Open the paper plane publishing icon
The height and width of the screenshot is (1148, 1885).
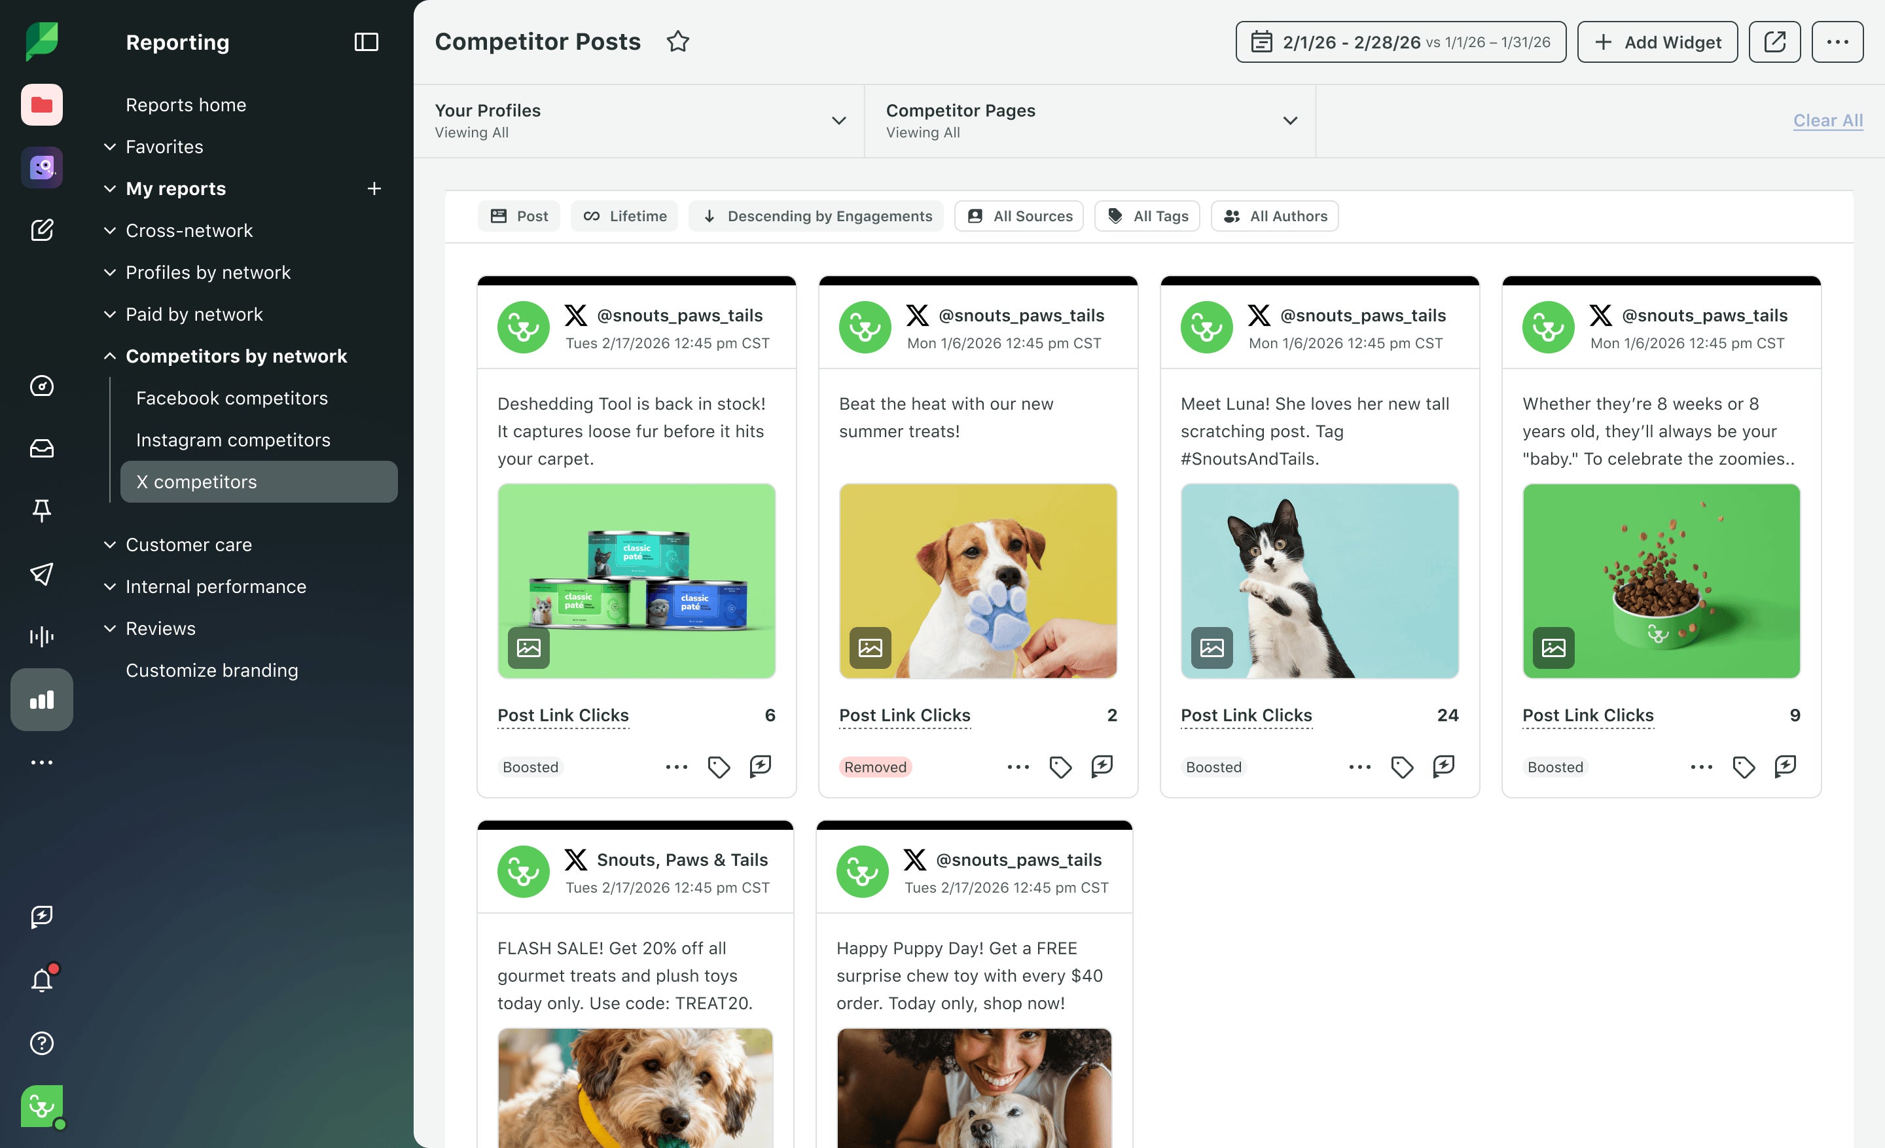(41, 573)
